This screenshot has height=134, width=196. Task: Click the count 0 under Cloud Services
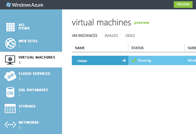[x=20, y=79]
